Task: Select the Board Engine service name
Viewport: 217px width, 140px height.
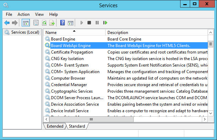Action: (x=63, y=39)
